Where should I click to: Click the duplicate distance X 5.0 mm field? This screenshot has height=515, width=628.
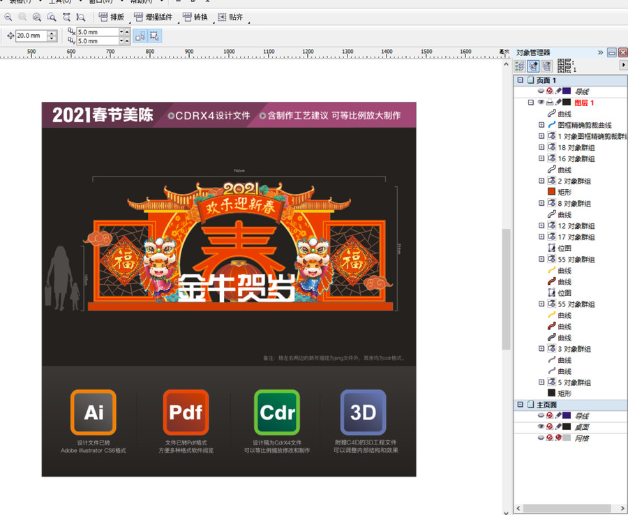(98, 31)
